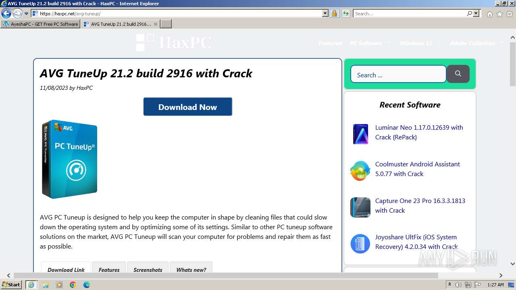The width and height of the screenshot is (516, 290).
Task: Click the horizontal scrollbar left arrow
Action: click(x=8, y=275)
